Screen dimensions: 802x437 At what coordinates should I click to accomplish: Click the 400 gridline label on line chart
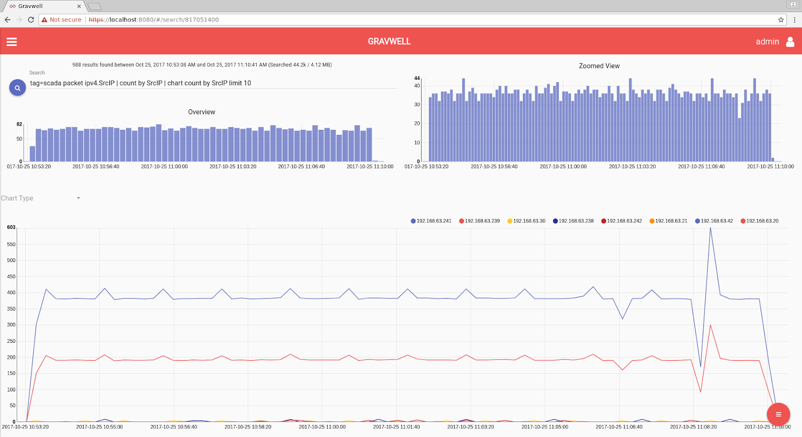11,293
